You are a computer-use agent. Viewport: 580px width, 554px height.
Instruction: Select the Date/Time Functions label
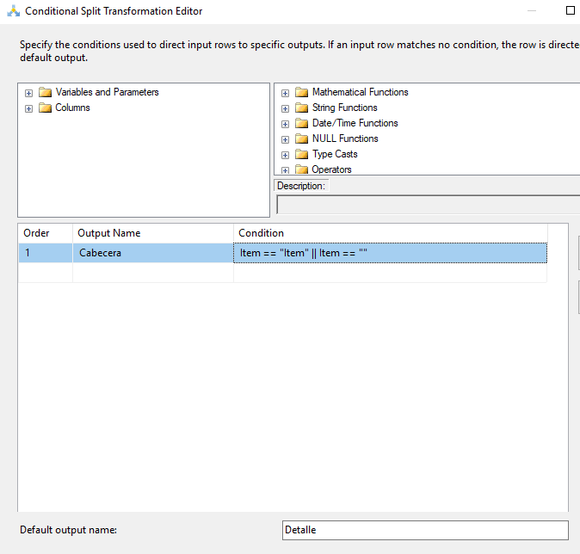[355, 123]
